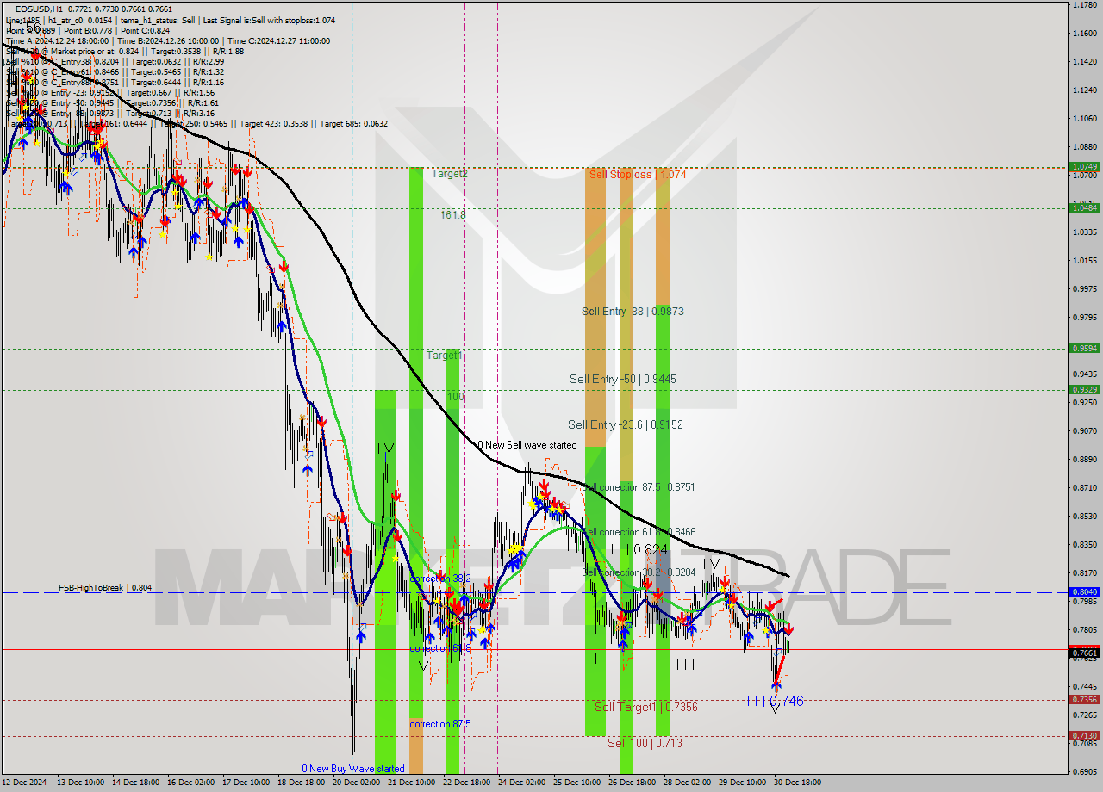Click the '14 Dec 18:00' time axis label
The image size is (1103, 792).
[137, 783]
